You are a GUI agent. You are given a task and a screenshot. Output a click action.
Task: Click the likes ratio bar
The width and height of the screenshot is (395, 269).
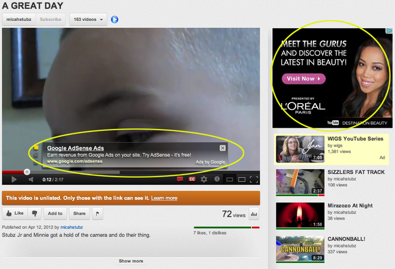tap(227, 228)
